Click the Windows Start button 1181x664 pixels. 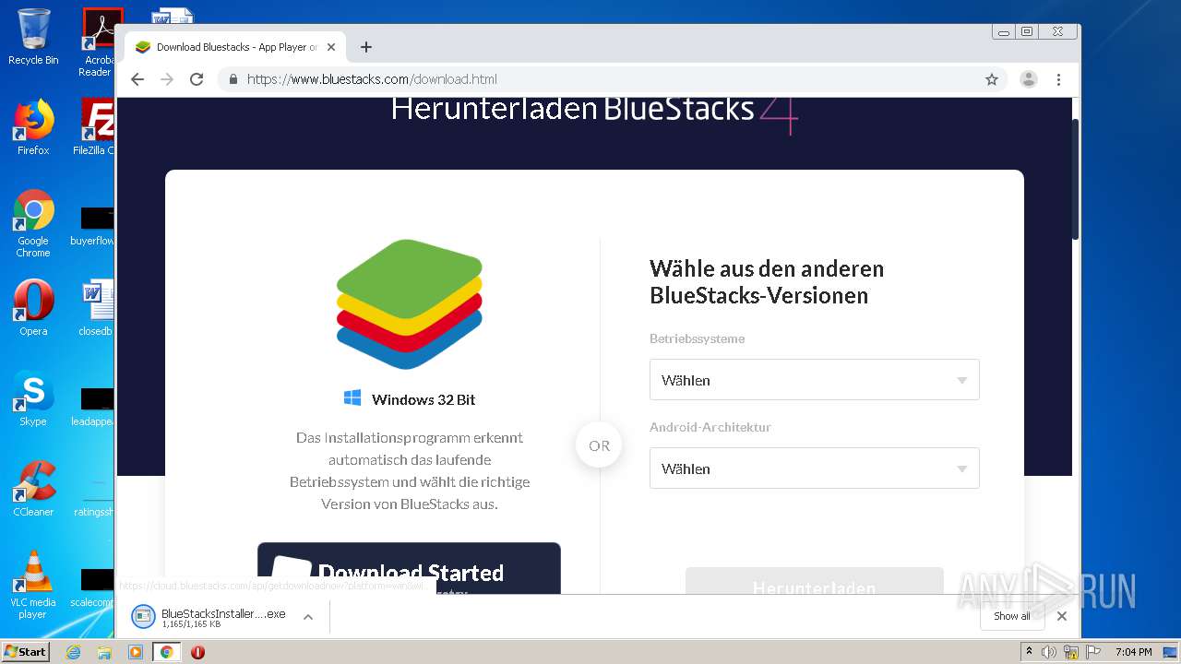[26, 651]
